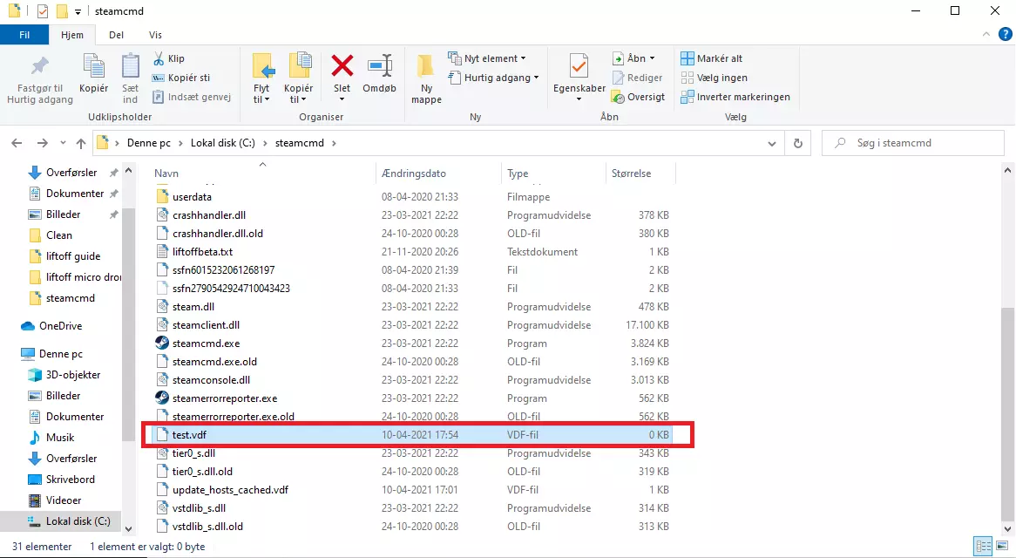Switch to the Del ribbon tab
The image size is (1016, 558).
click(116, 35)
